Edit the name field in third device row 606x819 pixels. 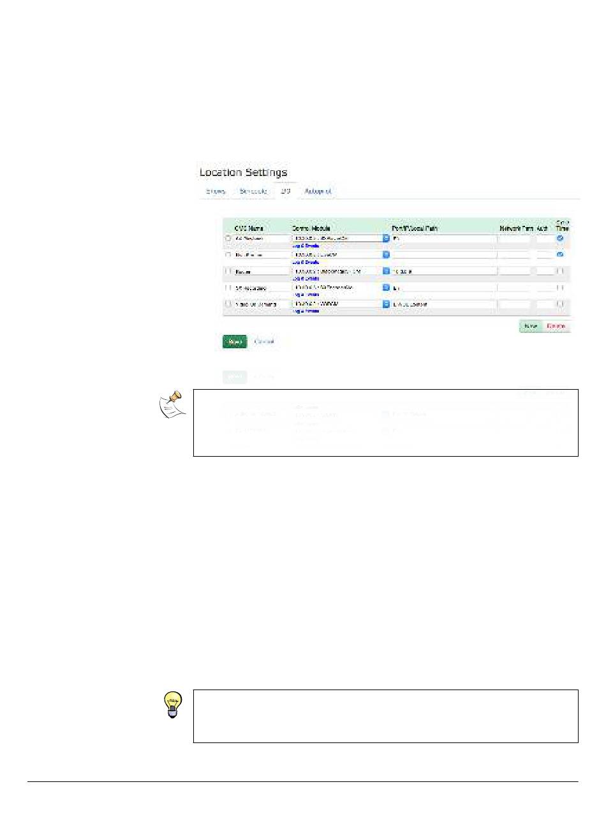pyautogui.click(x=262, y=271)
